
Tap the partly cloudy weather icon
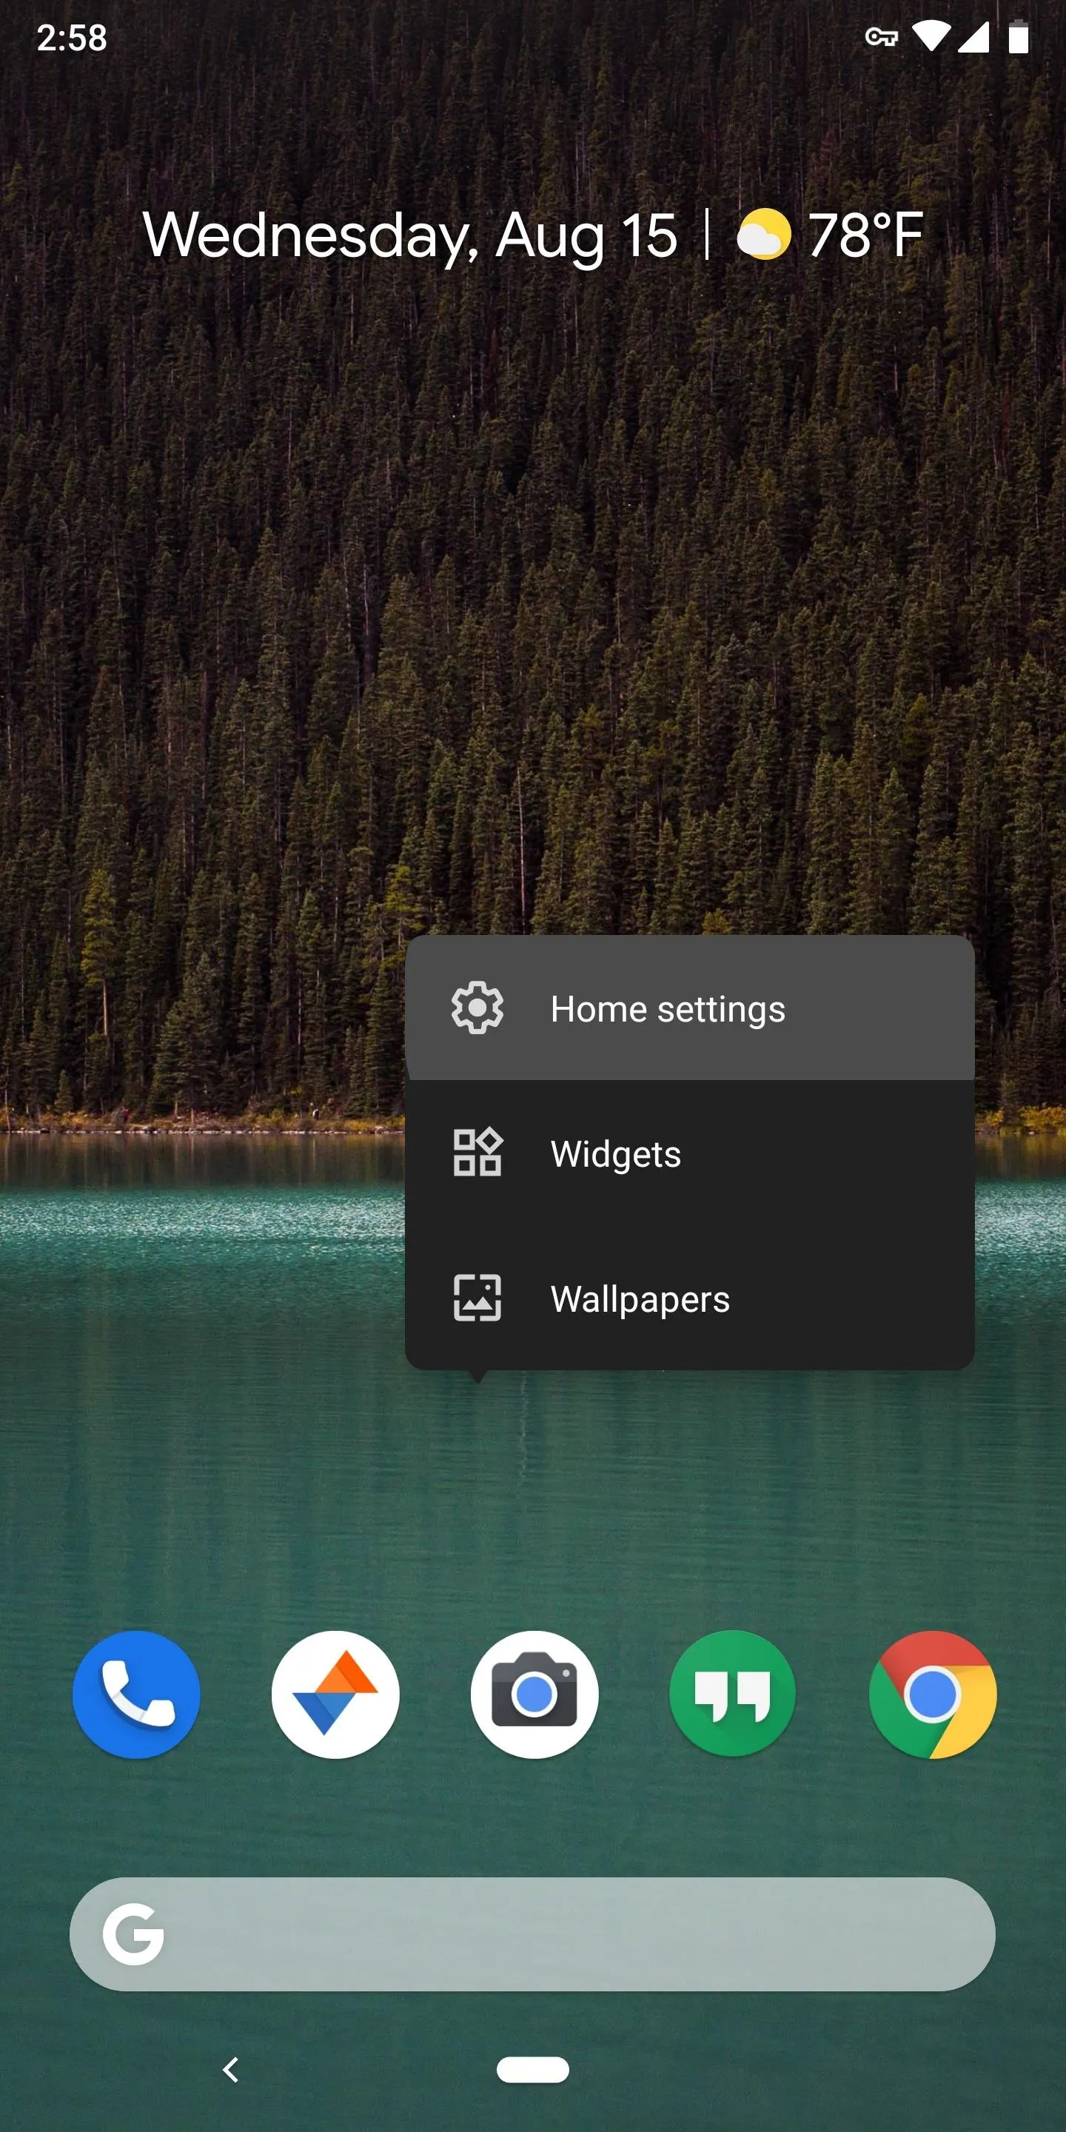click(x=763, y=235)
